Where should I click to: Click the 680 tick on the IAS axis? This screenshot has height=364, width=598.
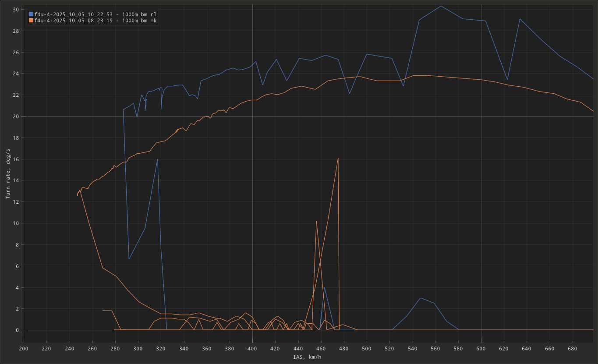[573, 348]
